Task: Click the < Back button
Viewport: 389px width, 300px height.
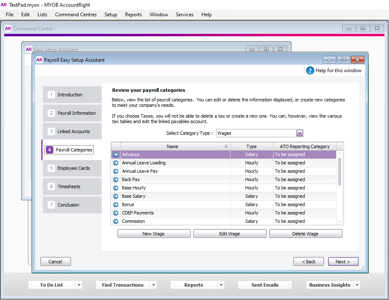Action: pos(309,262)
